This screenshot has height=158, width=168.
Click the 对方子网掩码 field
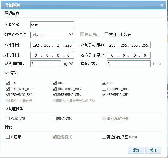pyautogui.click(x=129, y=55)
